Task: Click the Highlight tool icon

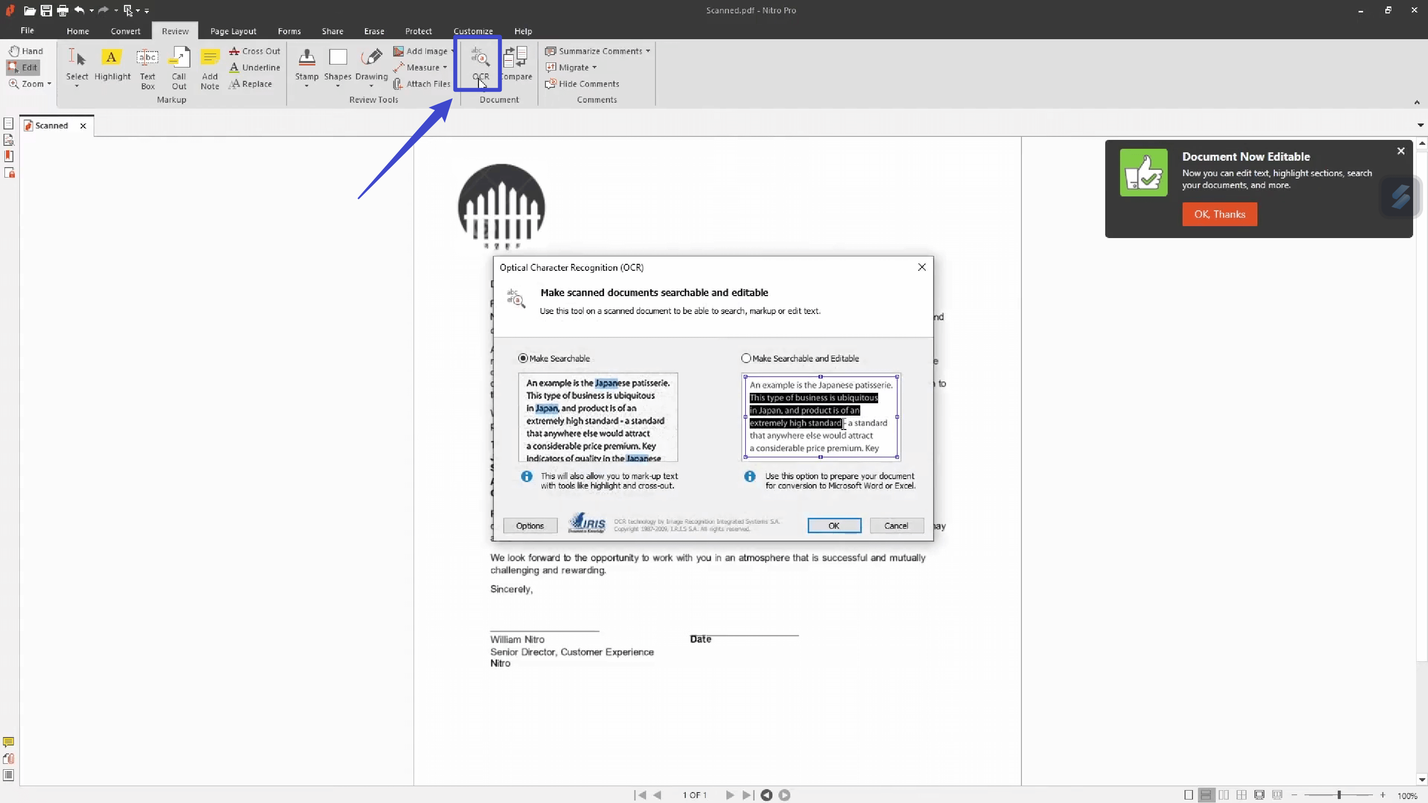Action: click(x=112, y=58)
